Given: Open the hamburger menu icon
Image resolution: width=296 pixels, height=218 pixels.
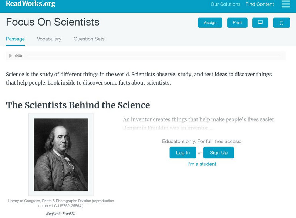Looking at the screenshot, I should 286,4.
